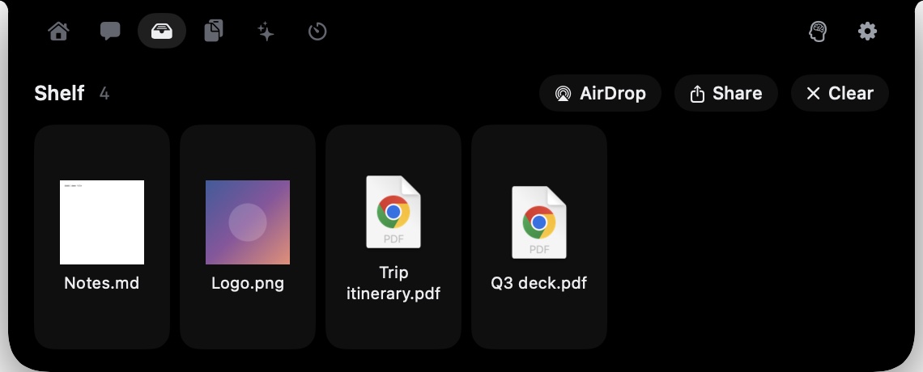Select the Notes.md thumbnail
Screen dimensions: 923x372
coord(102,222)
